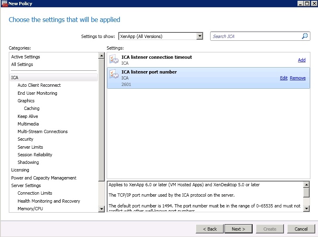
Task: Select the Security category
Action: (25, 139)
